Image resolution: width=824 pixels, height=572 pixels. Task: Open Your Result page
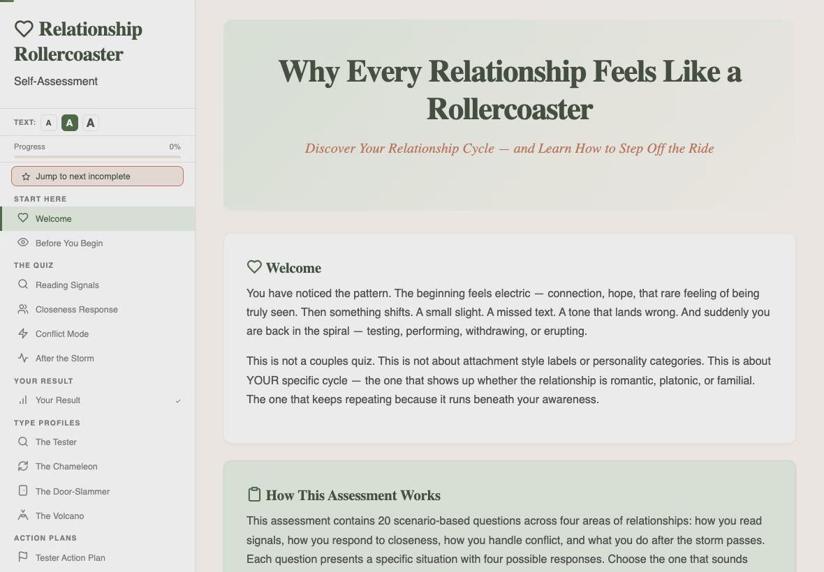point(97,400)
